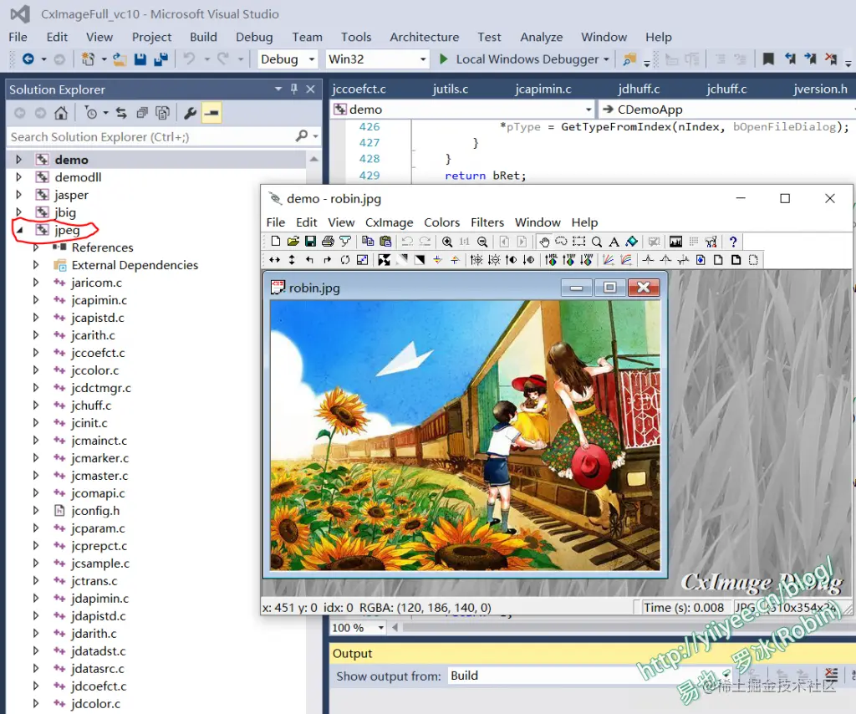Click the Rotate right icon
The width and height of the screenshot is (856, 714).
pos(327,260)
